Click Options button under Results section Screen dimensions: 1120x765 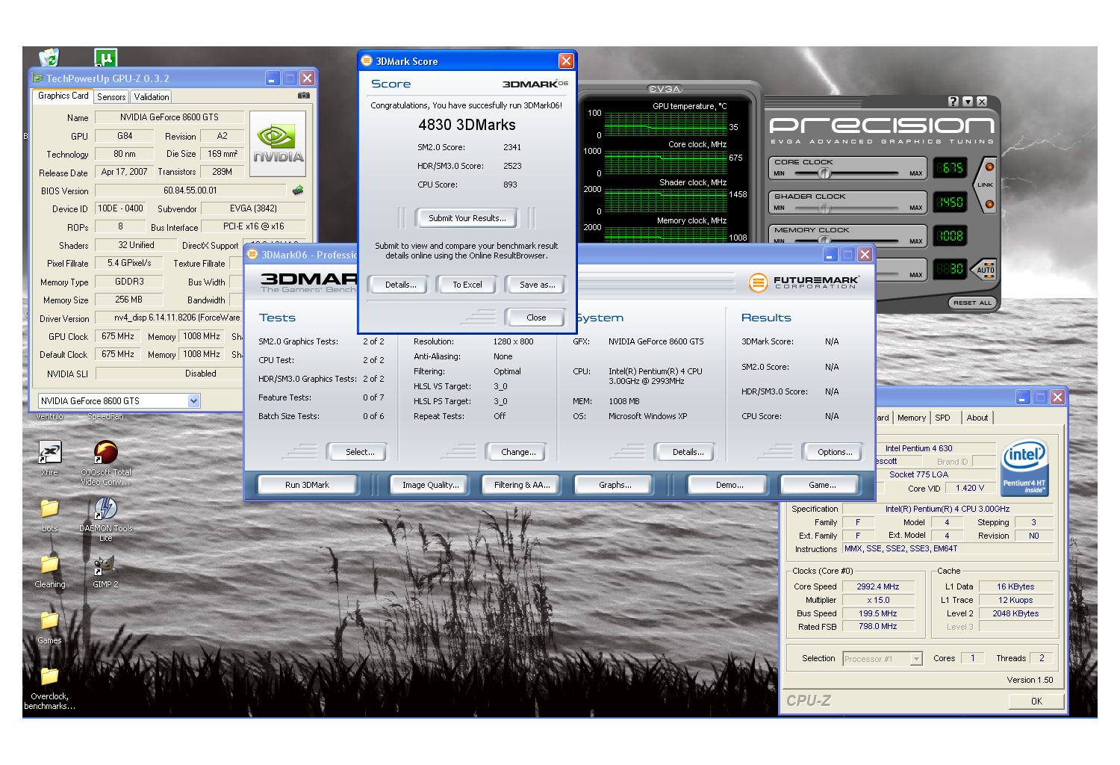point(835,452)
